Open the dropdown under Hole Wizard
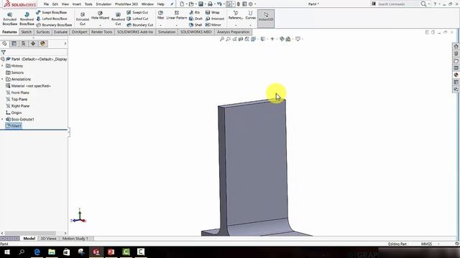 pyautogui.click(x=100, y=26)
